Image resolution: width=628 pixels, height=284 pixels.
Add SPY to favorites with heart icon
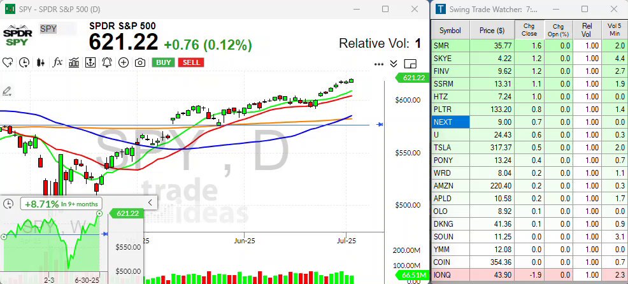(x=8, y=62)
